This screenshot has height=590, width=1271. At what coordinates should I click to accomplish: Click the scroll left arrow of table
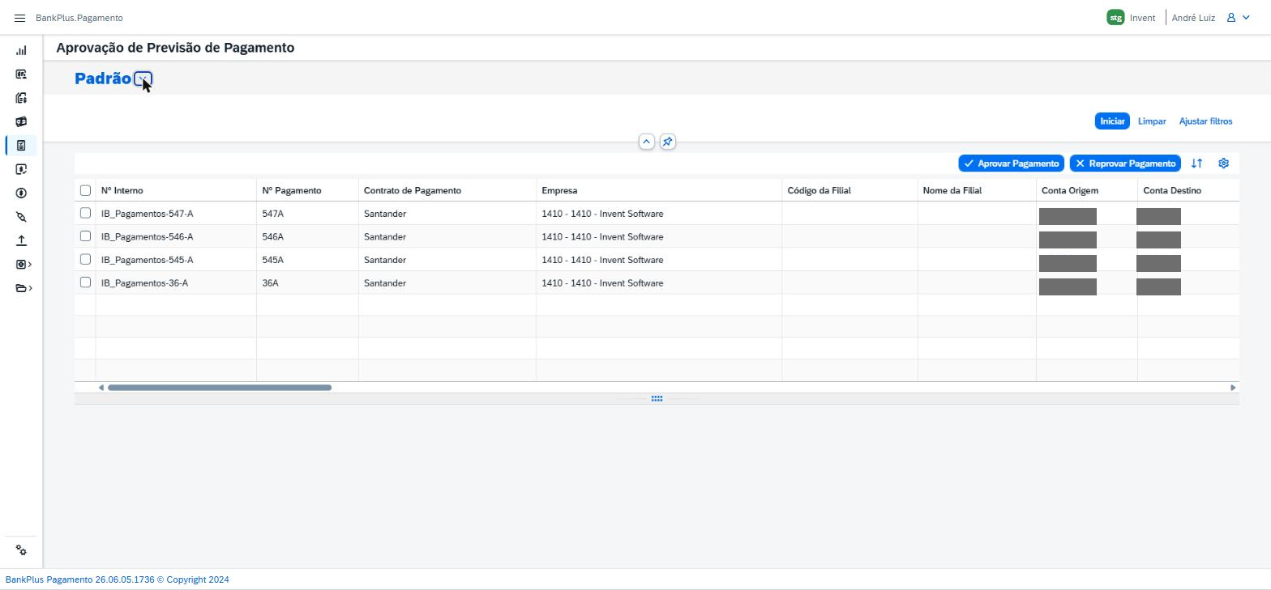pyautogui.click(x=101, y=388)
